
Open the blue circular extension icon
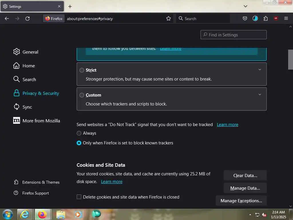pyautogui.click(x=255, y=18)
